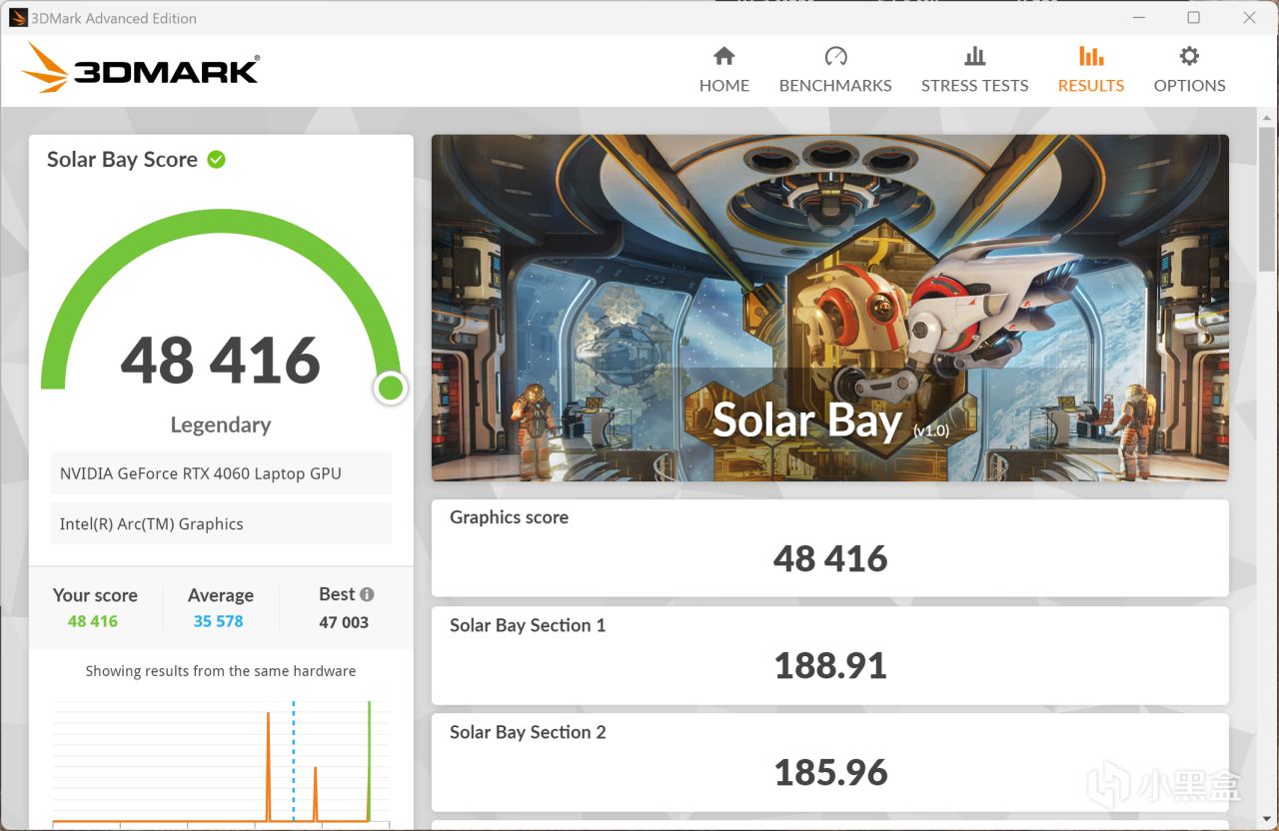Go to the Benchmarks tab

point(835,70)
